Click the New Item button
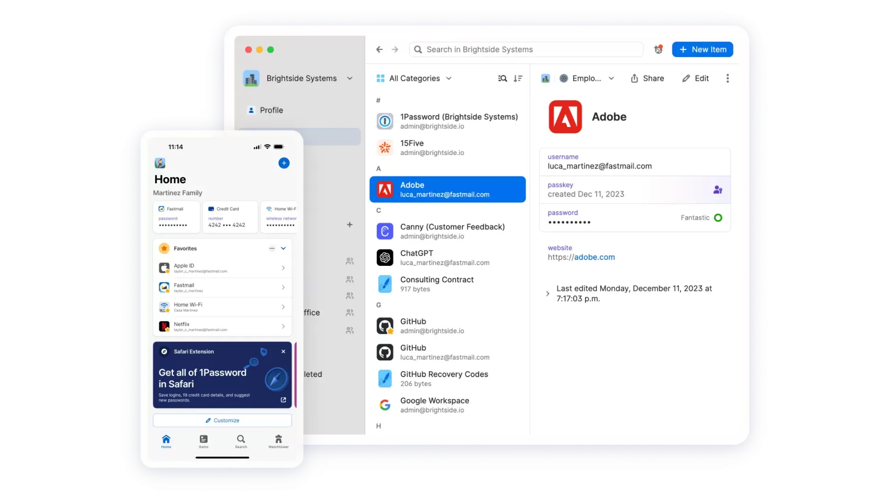Image resolution: width=886 pixels, height=498 pixels. (702, 49)
